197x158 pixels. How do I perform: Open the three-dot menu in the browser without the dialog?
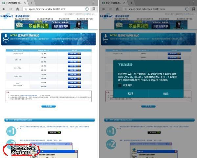[94, 3]
